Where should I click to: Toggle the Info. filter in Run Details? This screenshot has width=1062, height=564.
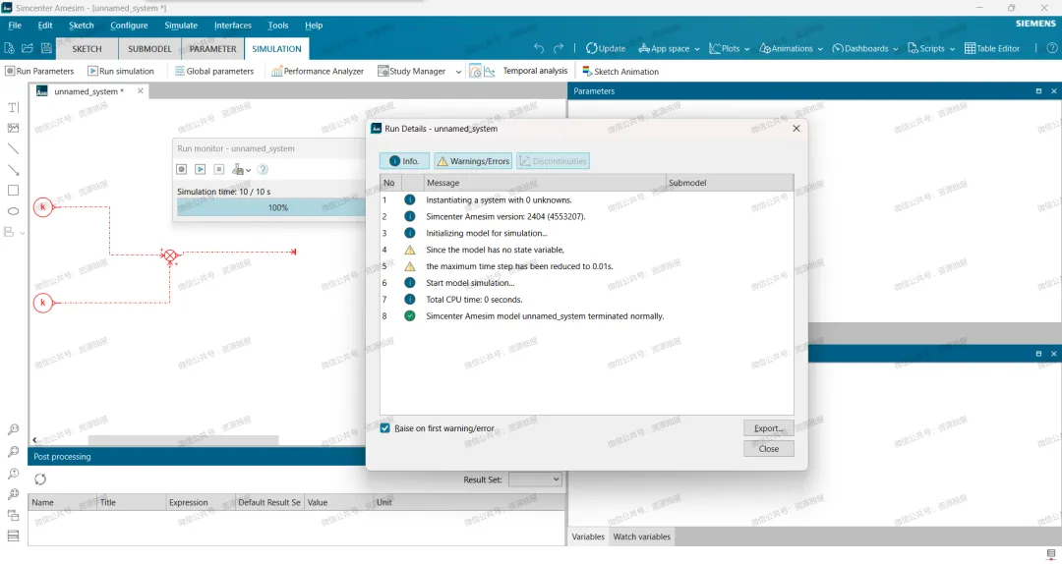pos(404,161)
